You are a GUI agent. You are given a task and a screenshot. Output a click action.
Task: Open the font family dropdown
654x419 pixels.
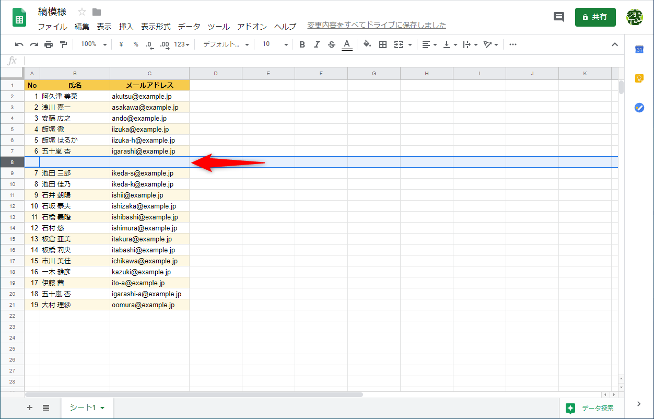pyautogui.click(x=226, y=44)
